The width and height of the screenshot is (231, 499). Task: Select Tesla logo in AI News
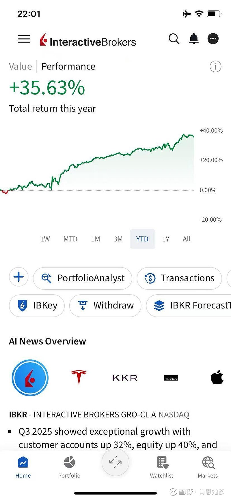pyautogui.click(x=79, y=377)
